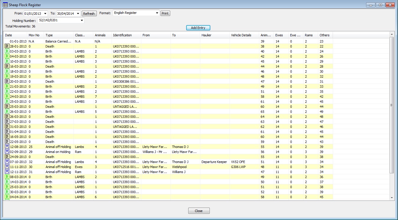398x220 pixels.
Task: Click the Birth icon on row 04-03-2013
Action: (7, 56)
